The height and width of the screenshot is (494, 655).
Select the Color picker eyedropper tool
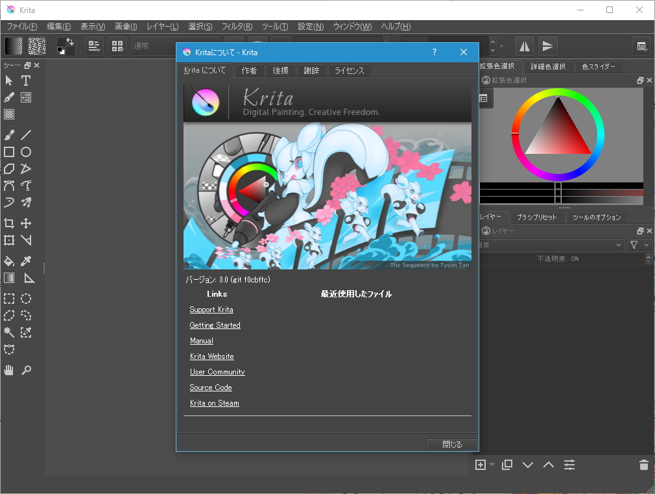tap(26, 261)
